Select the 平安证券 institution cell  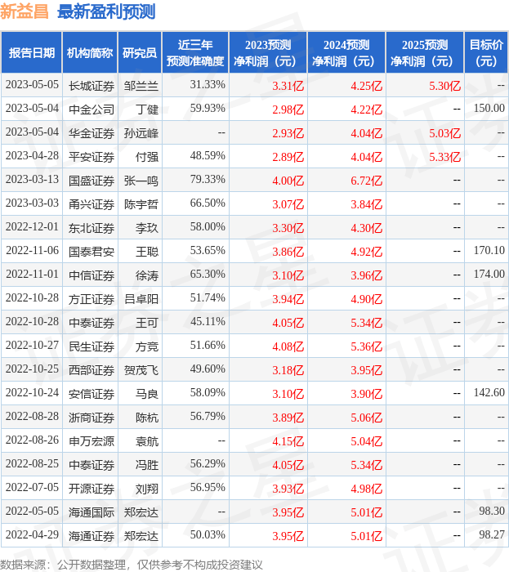92,157
